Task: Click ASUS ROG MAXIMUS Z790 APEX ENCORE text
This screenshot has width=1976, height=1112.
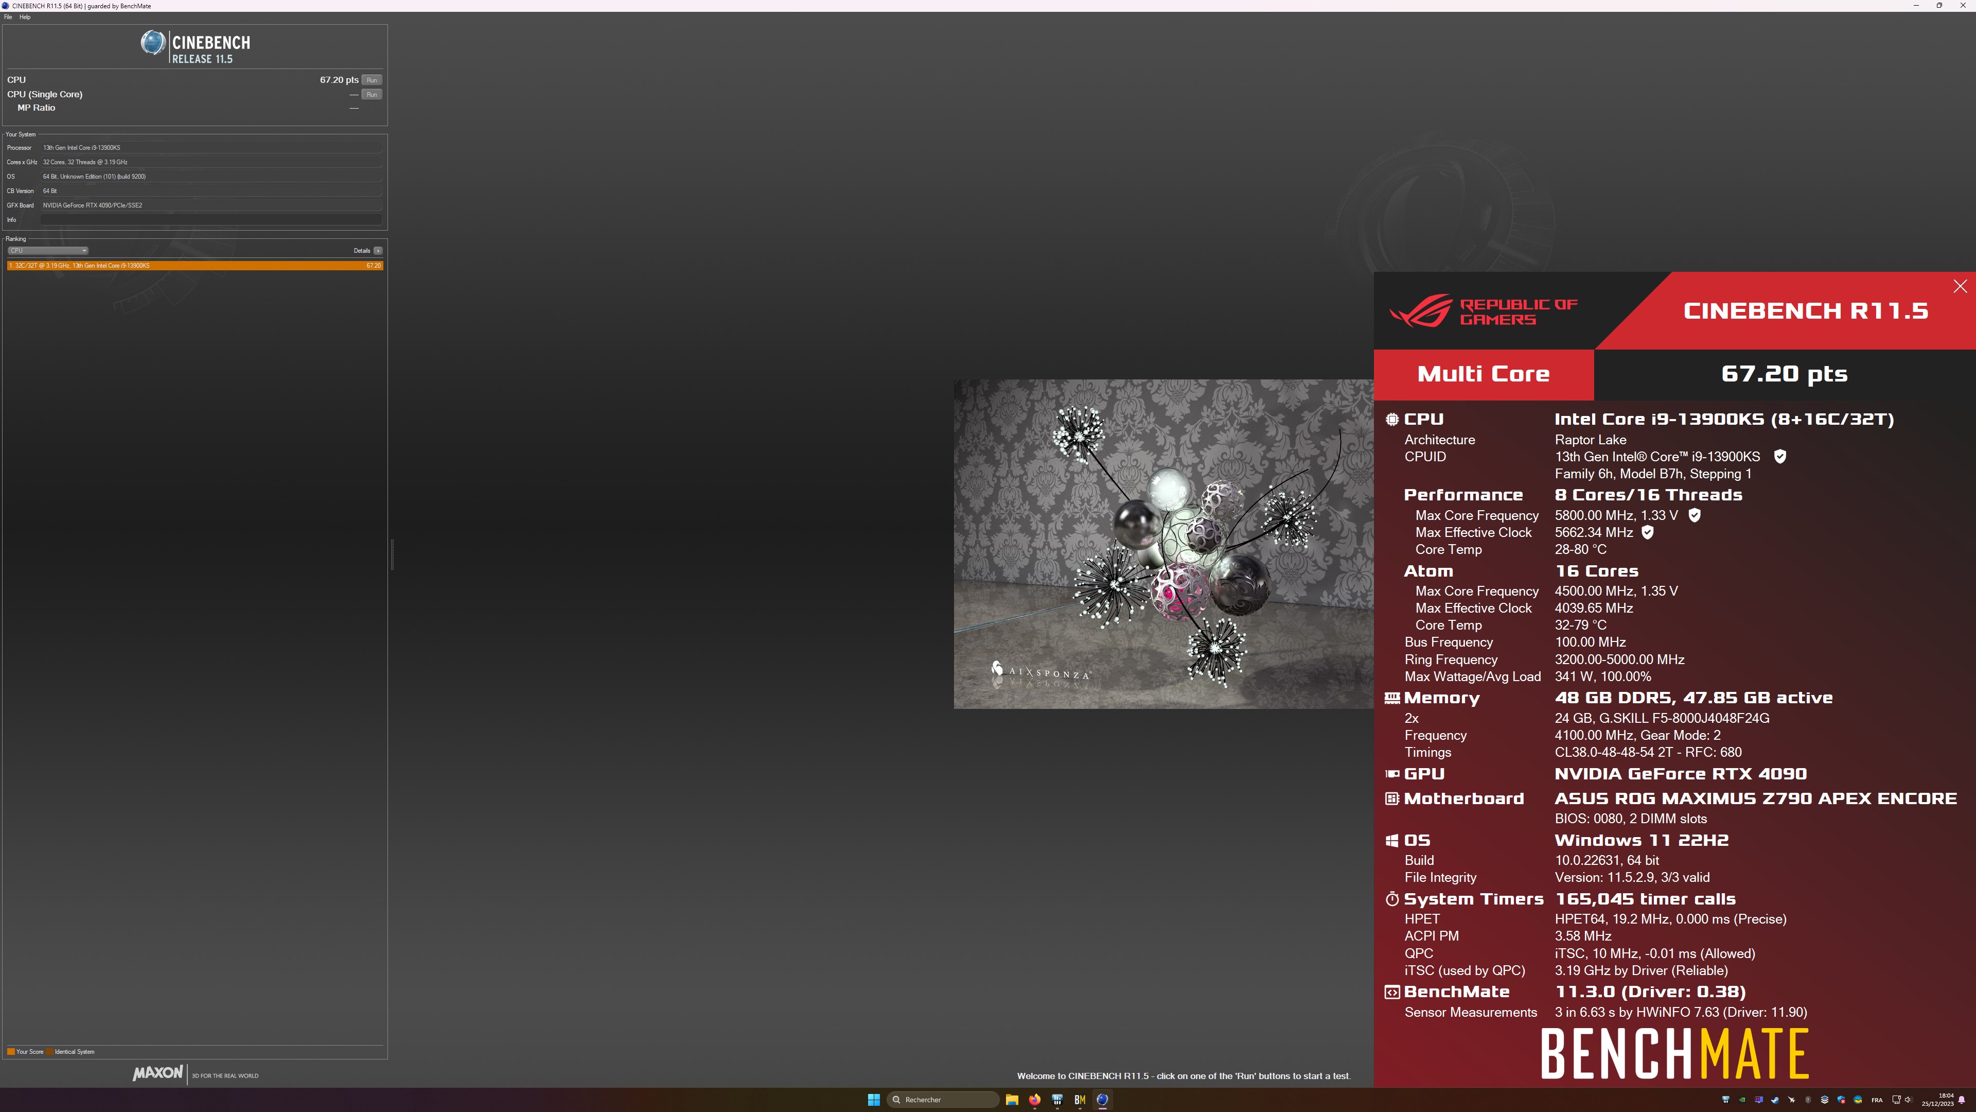Action: pos(1756,798)
